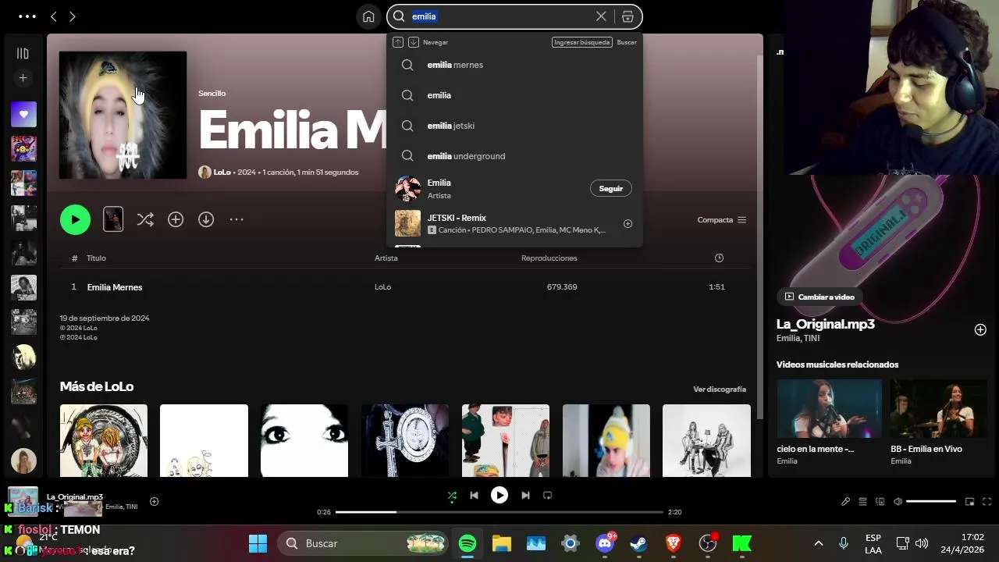Clear the search field with X
999x562 pixels.
click(601, 16)
